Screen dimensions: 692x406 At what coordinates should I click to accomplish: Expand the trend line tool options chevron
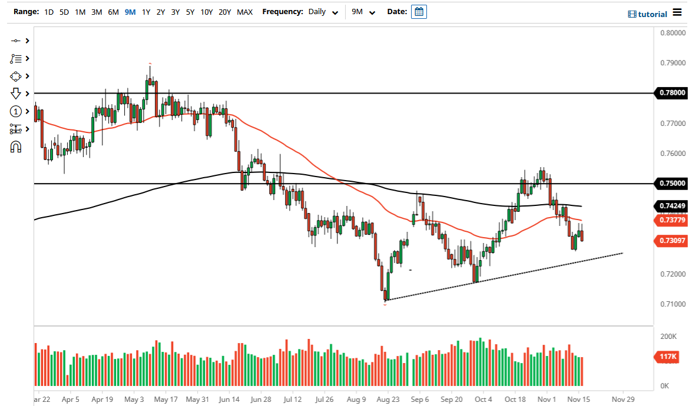(x=27, y=41)
